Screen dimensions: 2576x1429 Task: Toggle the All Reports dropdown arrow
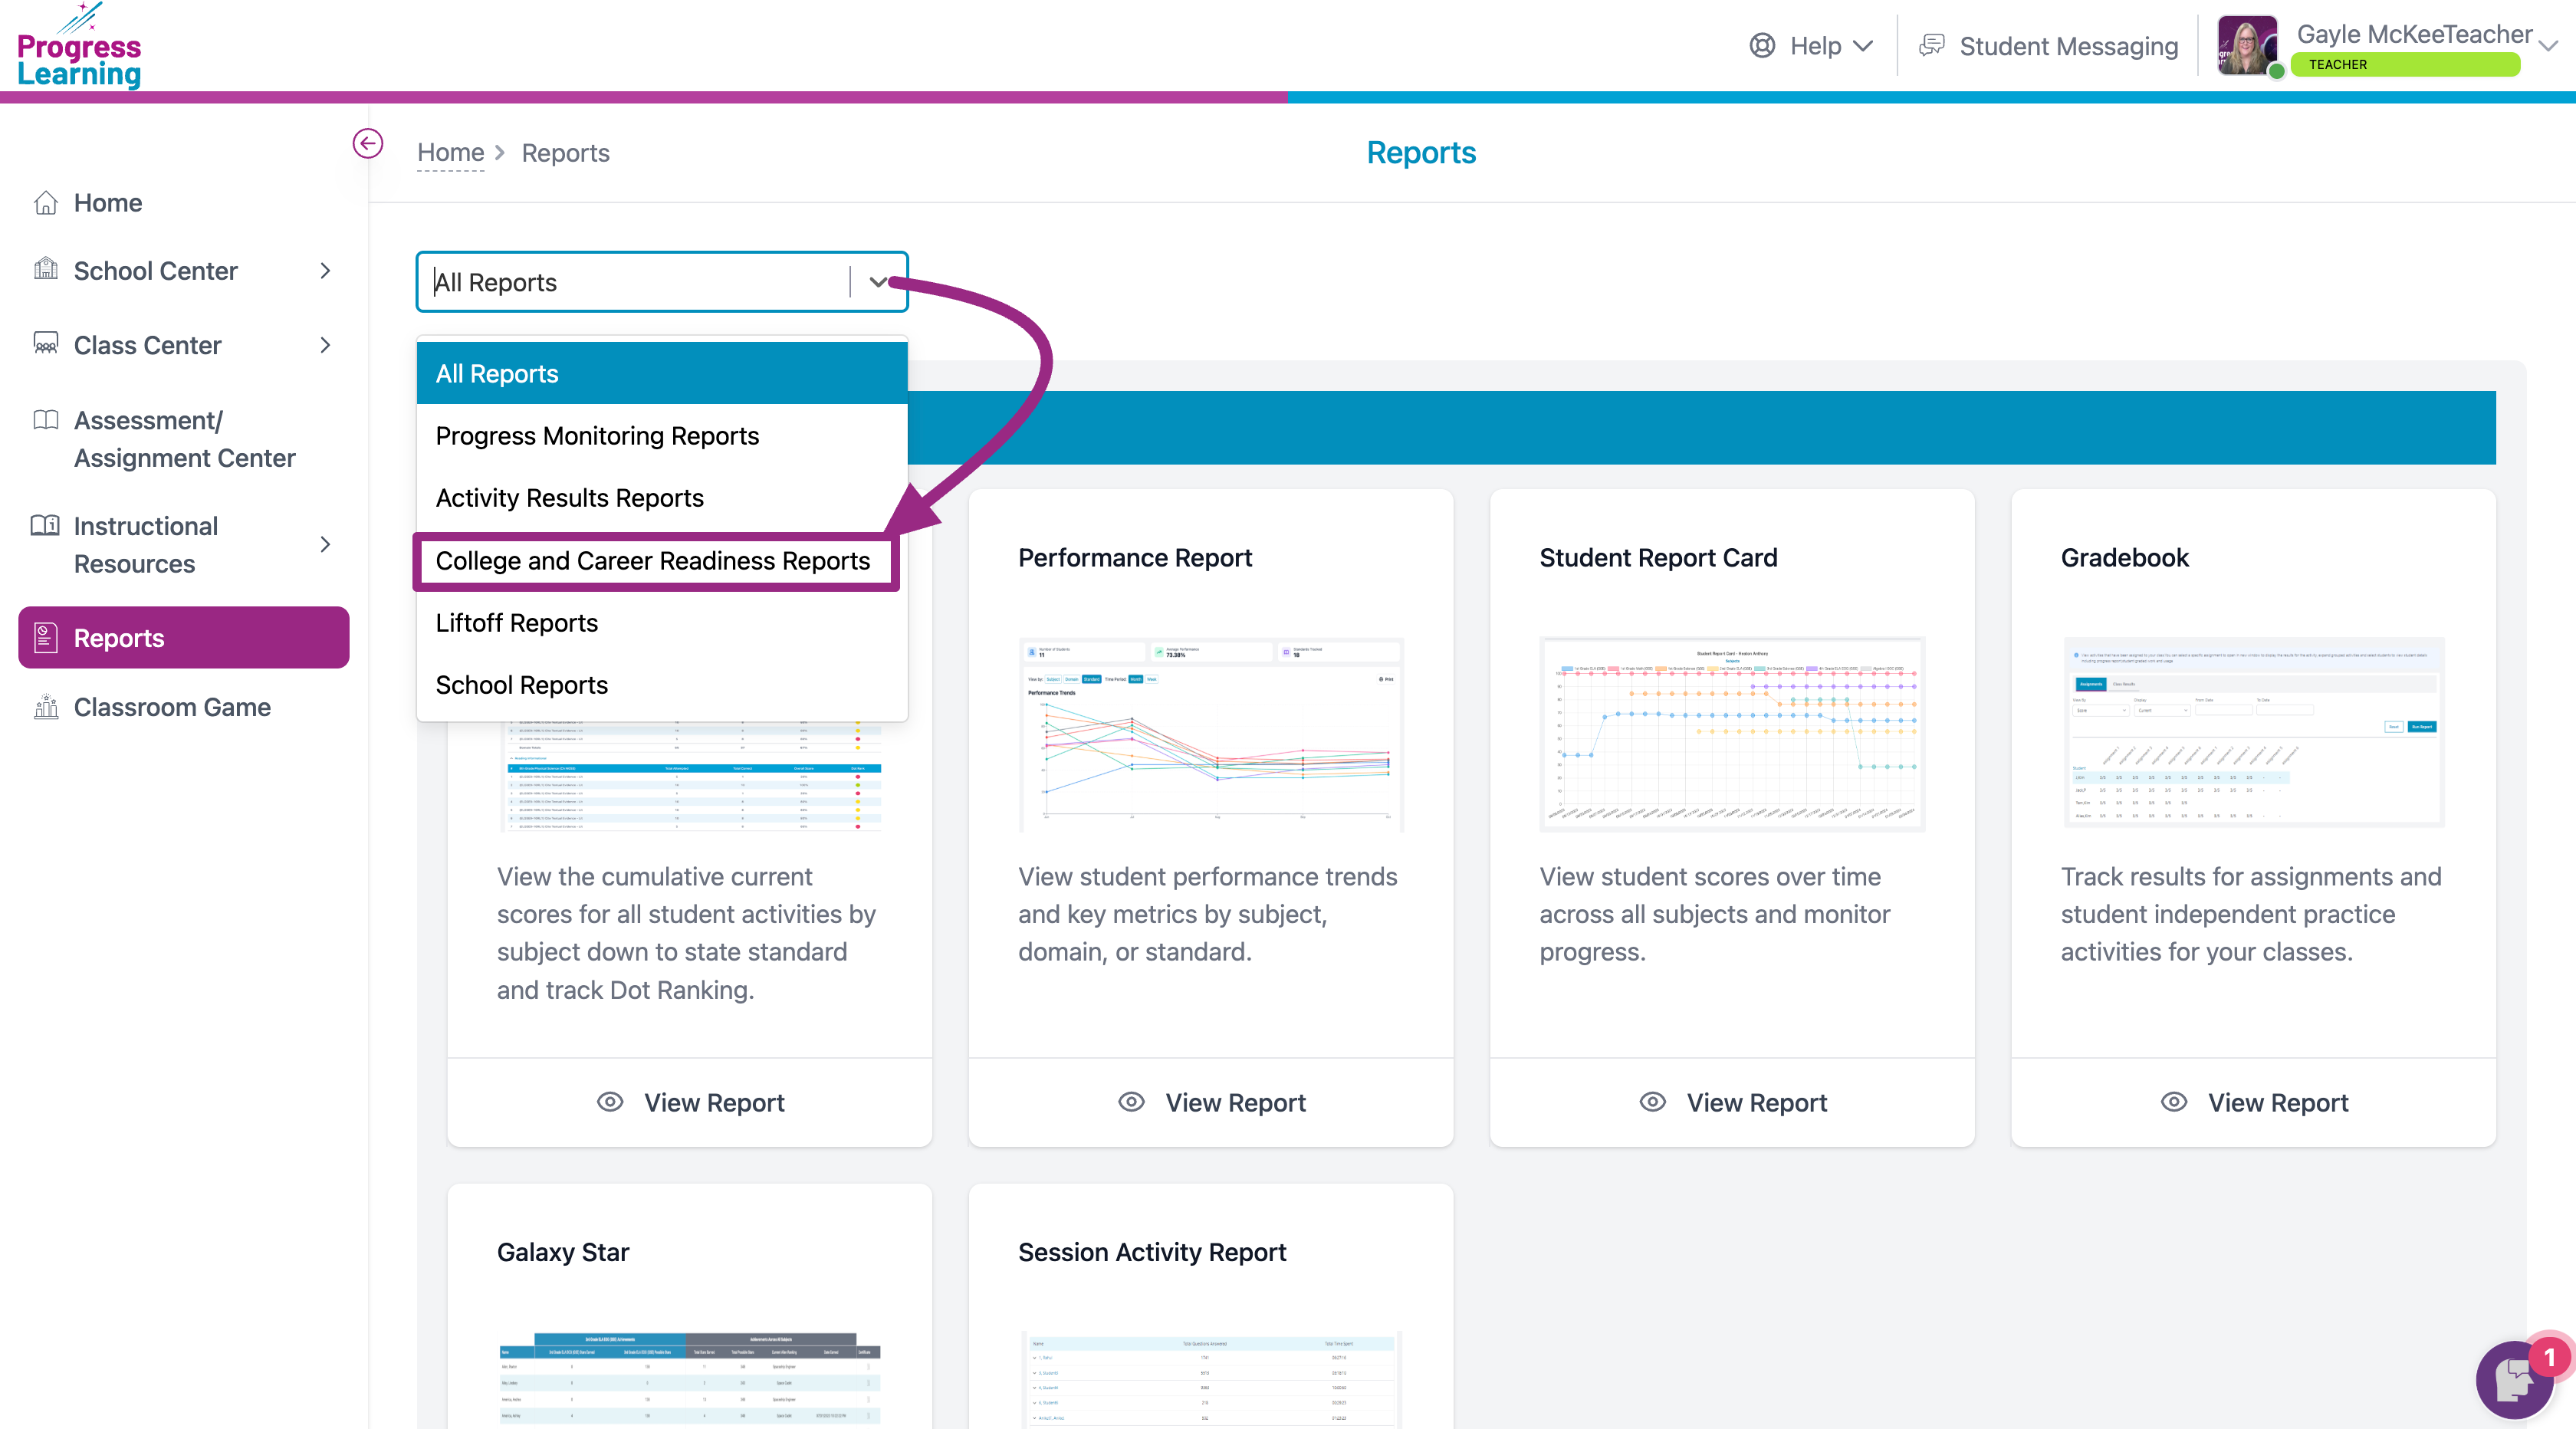tap(878, 282)
